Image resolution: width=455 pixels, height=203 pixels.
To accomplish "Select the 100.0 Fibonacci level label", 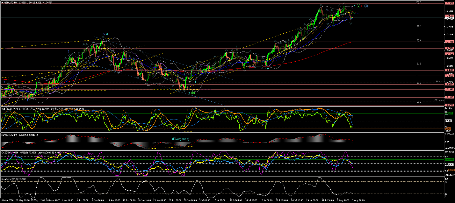I will (x=419, y=3).
